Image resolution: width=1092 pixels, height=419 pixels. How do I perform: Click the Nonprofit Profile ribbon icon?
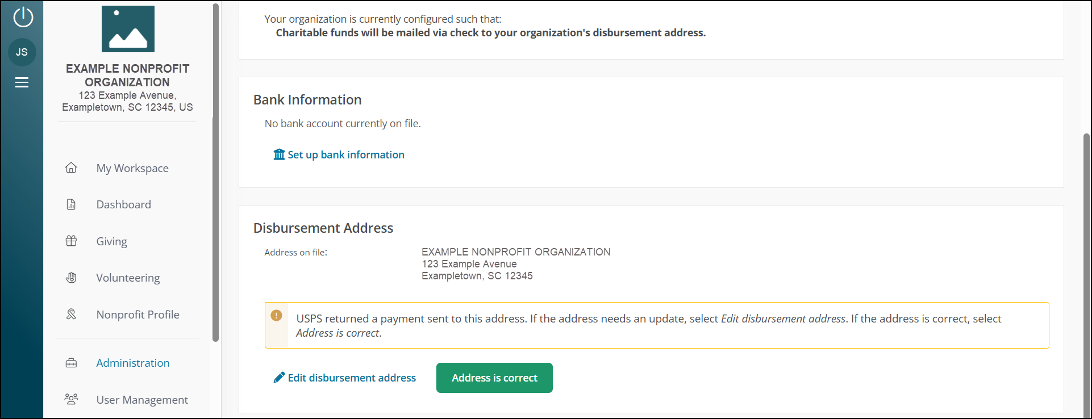[x=71, y=314]
